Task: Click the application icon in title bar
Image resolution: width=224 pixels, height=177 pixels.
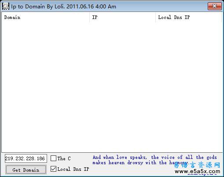Action: pyautogui.click(x=6, y=7)
